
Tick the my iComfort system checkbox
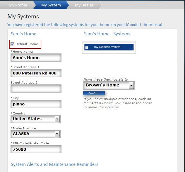pos(87,47)
